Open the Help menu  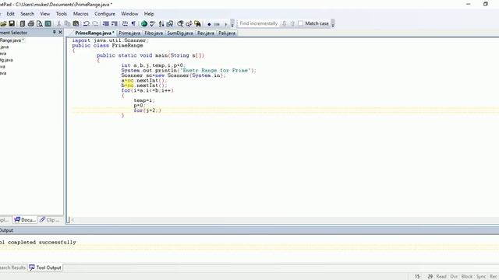click(149, 14)
